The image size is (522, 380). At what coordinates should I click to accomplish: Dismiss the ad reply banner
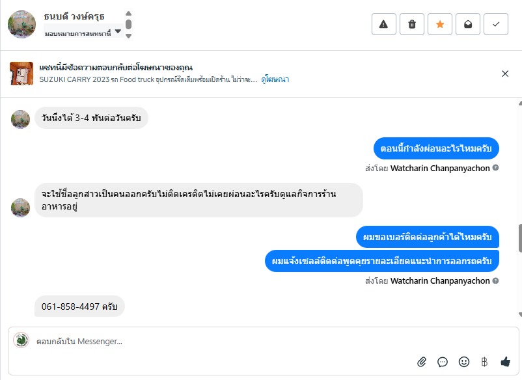click(x=505, y=74)
